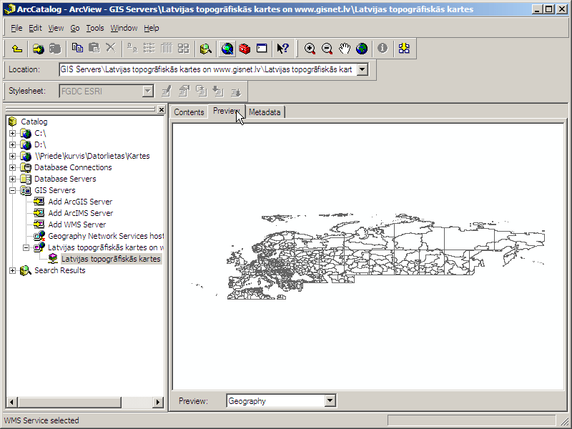Show ArcToolbox window via red toolbox
Viewport: 572px width, 429px height.
[x=245, y=48]
